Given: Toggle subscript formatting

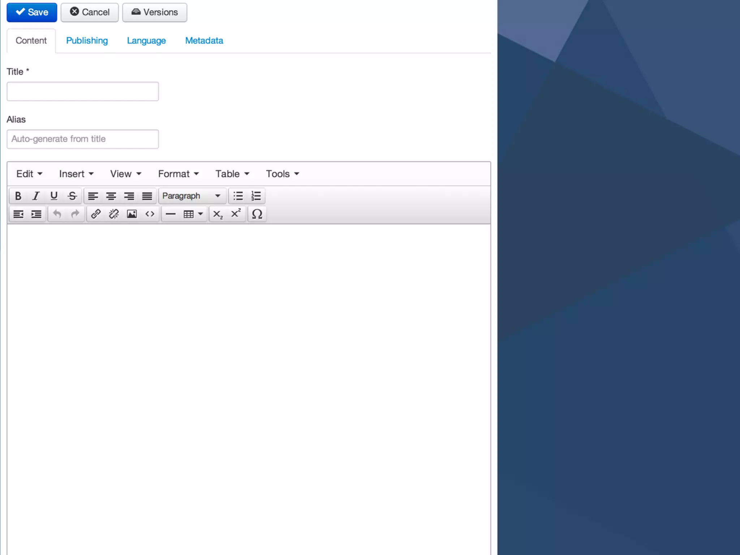Looking at the screenshot, I should click(218, 214).
